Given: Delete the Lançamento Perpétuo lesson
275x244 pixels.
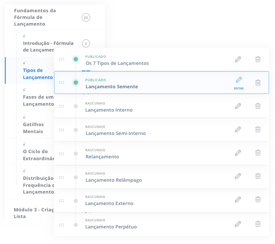Looking at the screenshot, I should (x=258, y=224).
